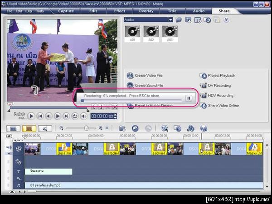Switch to the Overlay step tab
This screenshot has width=272, height=204.
pos(146,11)
